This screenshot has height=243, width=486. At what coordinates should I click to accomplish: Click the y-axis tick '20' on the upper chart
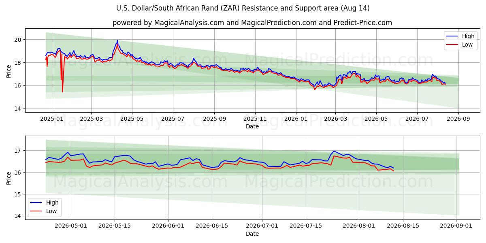click(18, 40)
